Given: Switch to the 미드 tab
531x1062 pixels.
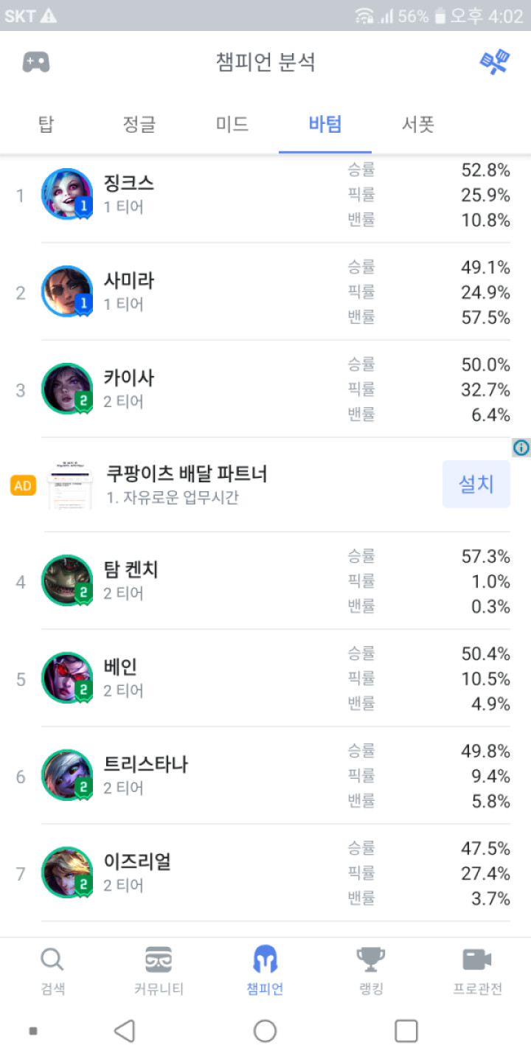Looking at the screenshot, I should 232,124.
